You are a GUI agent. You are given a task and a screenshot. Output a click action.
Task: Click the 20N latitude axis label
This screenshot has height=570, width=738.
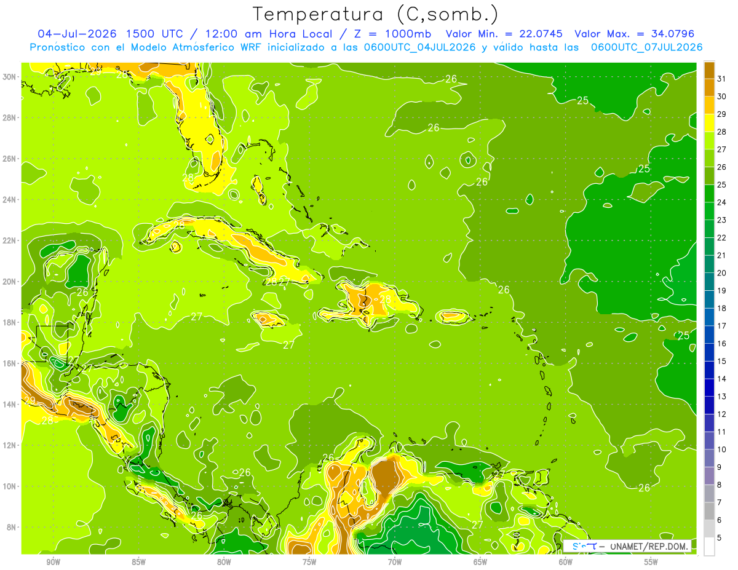point(10,282)
